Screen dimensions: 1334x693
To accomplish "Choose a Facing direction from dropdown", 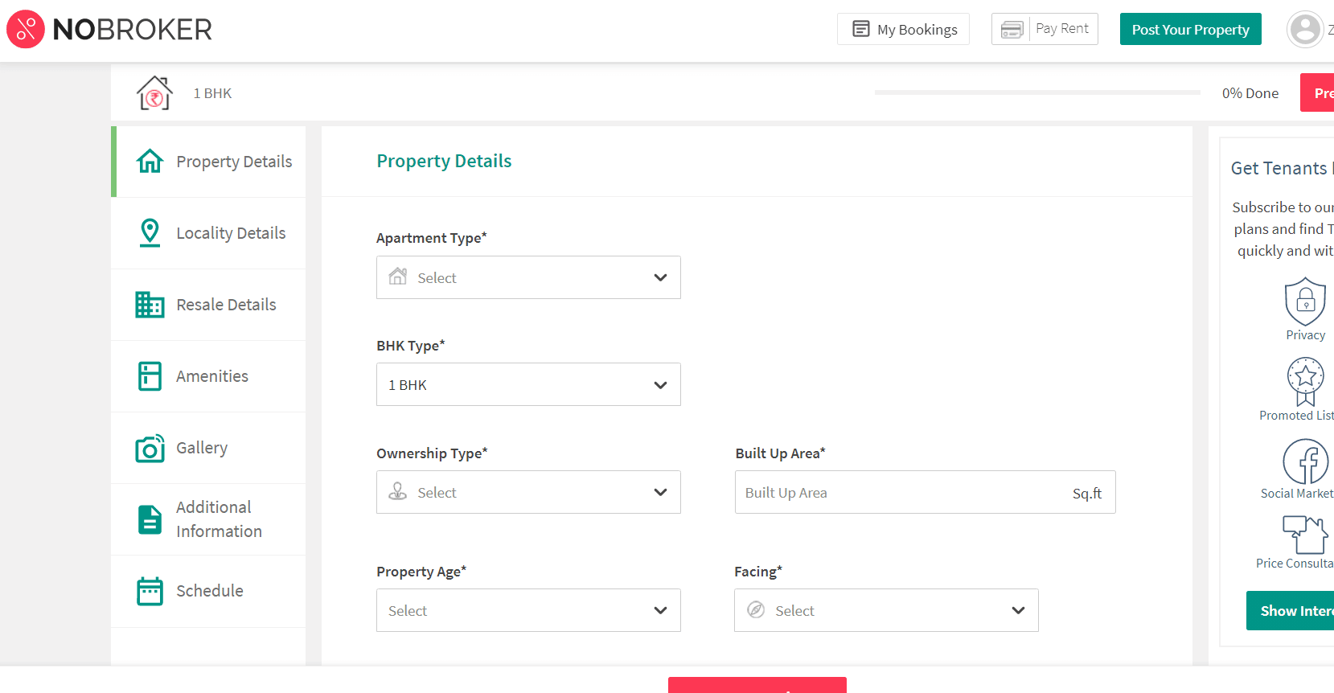I will 886,611.
